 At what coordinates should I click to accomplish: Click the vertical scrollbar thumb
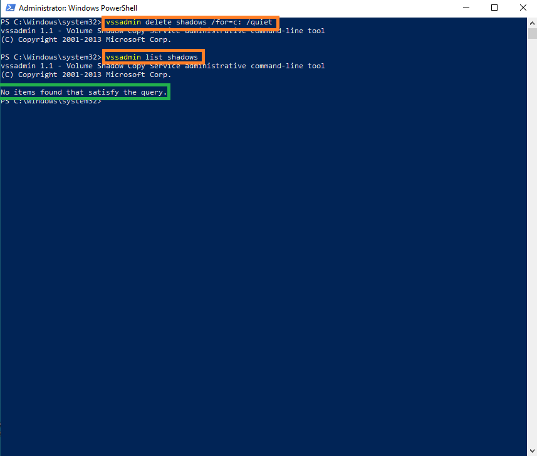click(x=532, y=34)
